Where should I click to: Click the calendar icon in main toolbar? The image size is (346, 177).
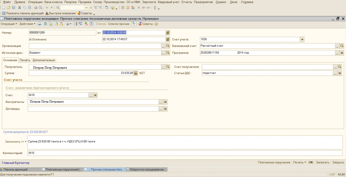click(x=128, y=8)
